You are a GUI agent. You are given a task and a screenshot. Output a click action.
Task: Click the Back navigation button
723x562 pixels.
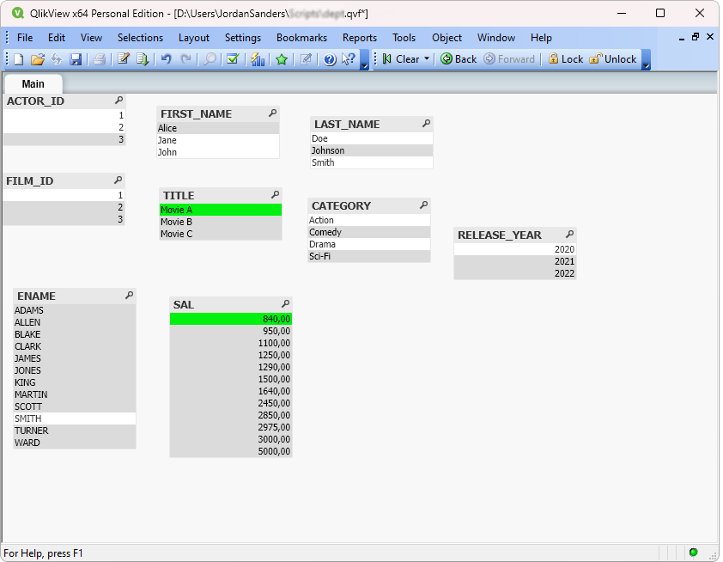click(x=457, y=59)
